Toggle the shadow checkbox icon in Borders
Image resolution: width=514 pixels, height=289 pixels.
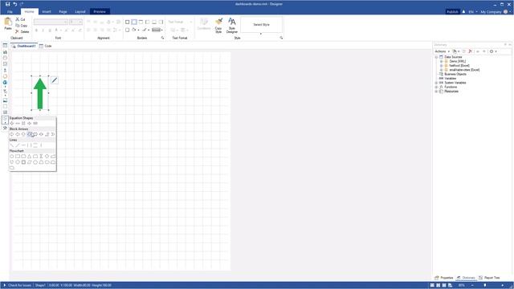(x=127, y=30)
